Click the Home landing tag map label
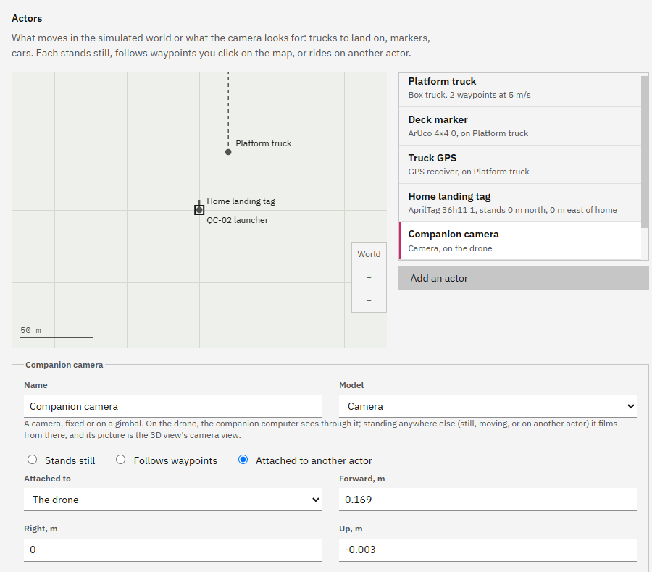652x572 pixels. [x=241, y=201]
